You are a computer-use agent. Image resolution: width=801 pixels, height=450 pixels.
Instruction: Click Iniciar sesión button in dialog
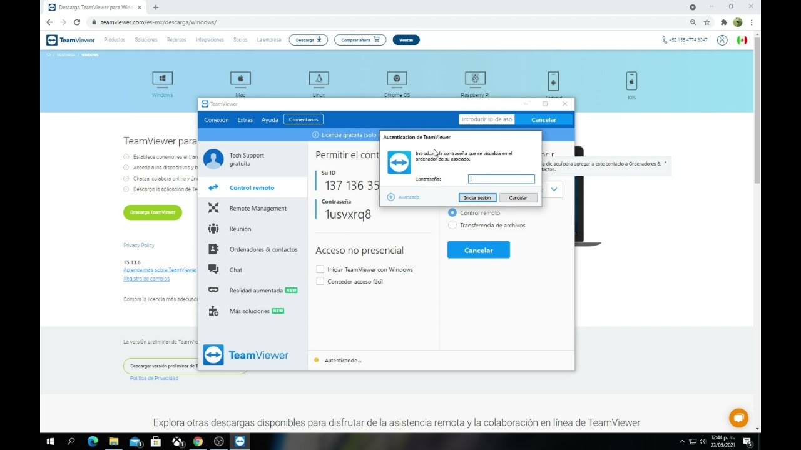[477, 197]
